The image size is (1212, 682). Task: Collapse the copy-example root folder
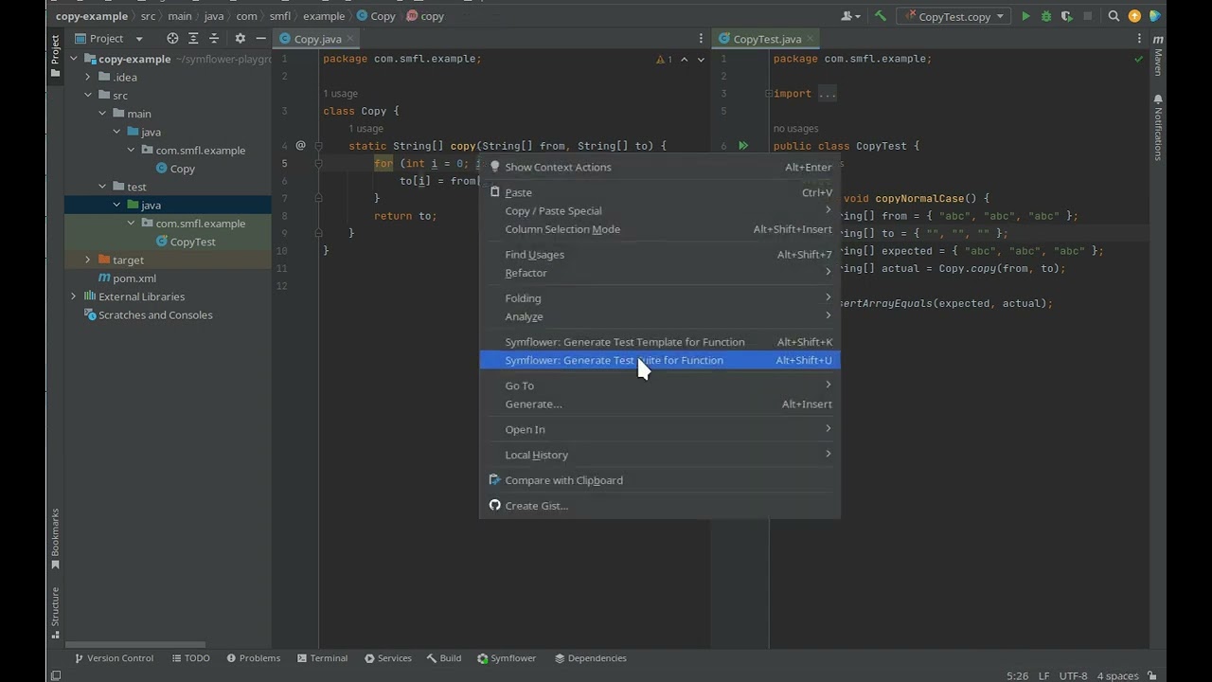(x=74, y=59)
